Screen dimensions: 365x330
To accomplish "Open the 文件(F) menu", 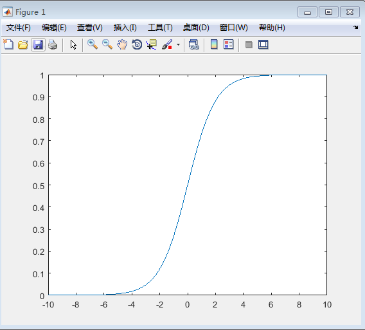I will tap(19, 28).
